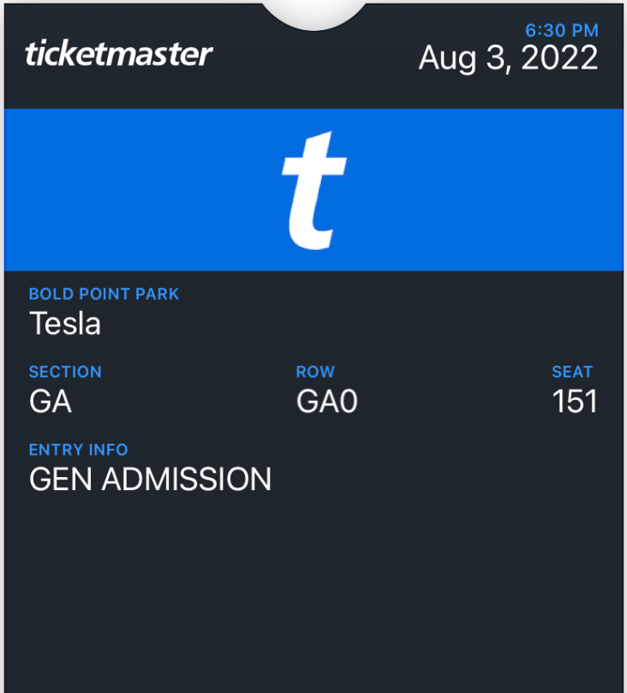Click the ROW field label
Image resolution: width=627 pixels, height=693 pixels.
[315, 372]
